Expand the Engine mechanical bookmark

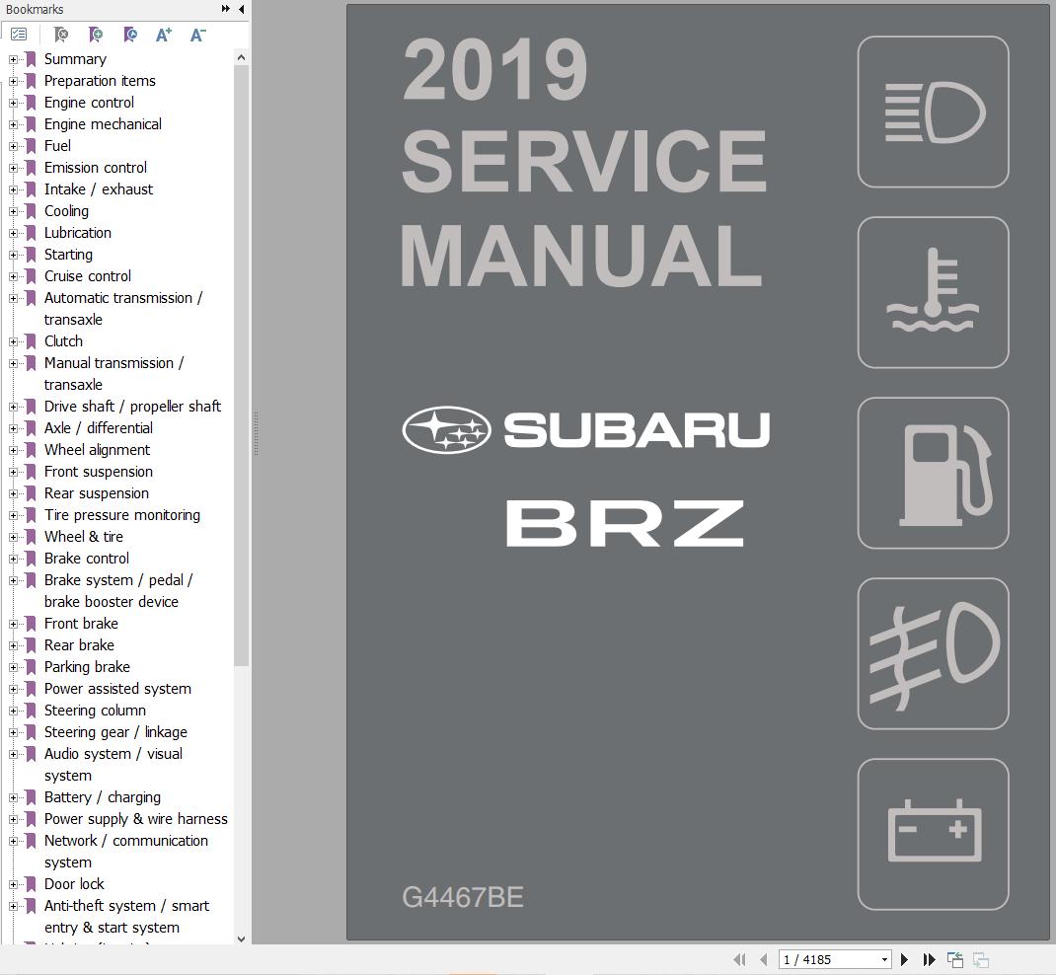tap(12, 124)
